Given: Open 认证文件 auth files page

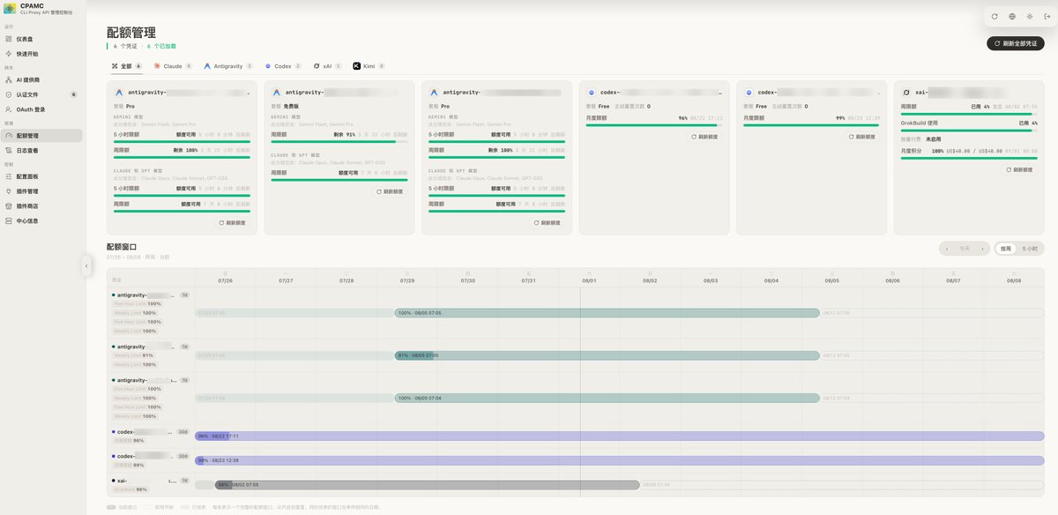Looking at the screenshot, I should point(41,94).
